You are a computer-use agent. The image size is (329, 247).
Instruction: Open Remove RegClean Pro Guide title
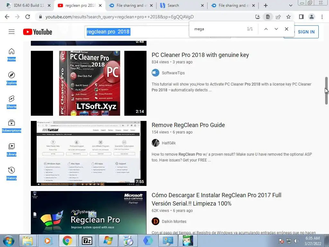tap(188, 125)
